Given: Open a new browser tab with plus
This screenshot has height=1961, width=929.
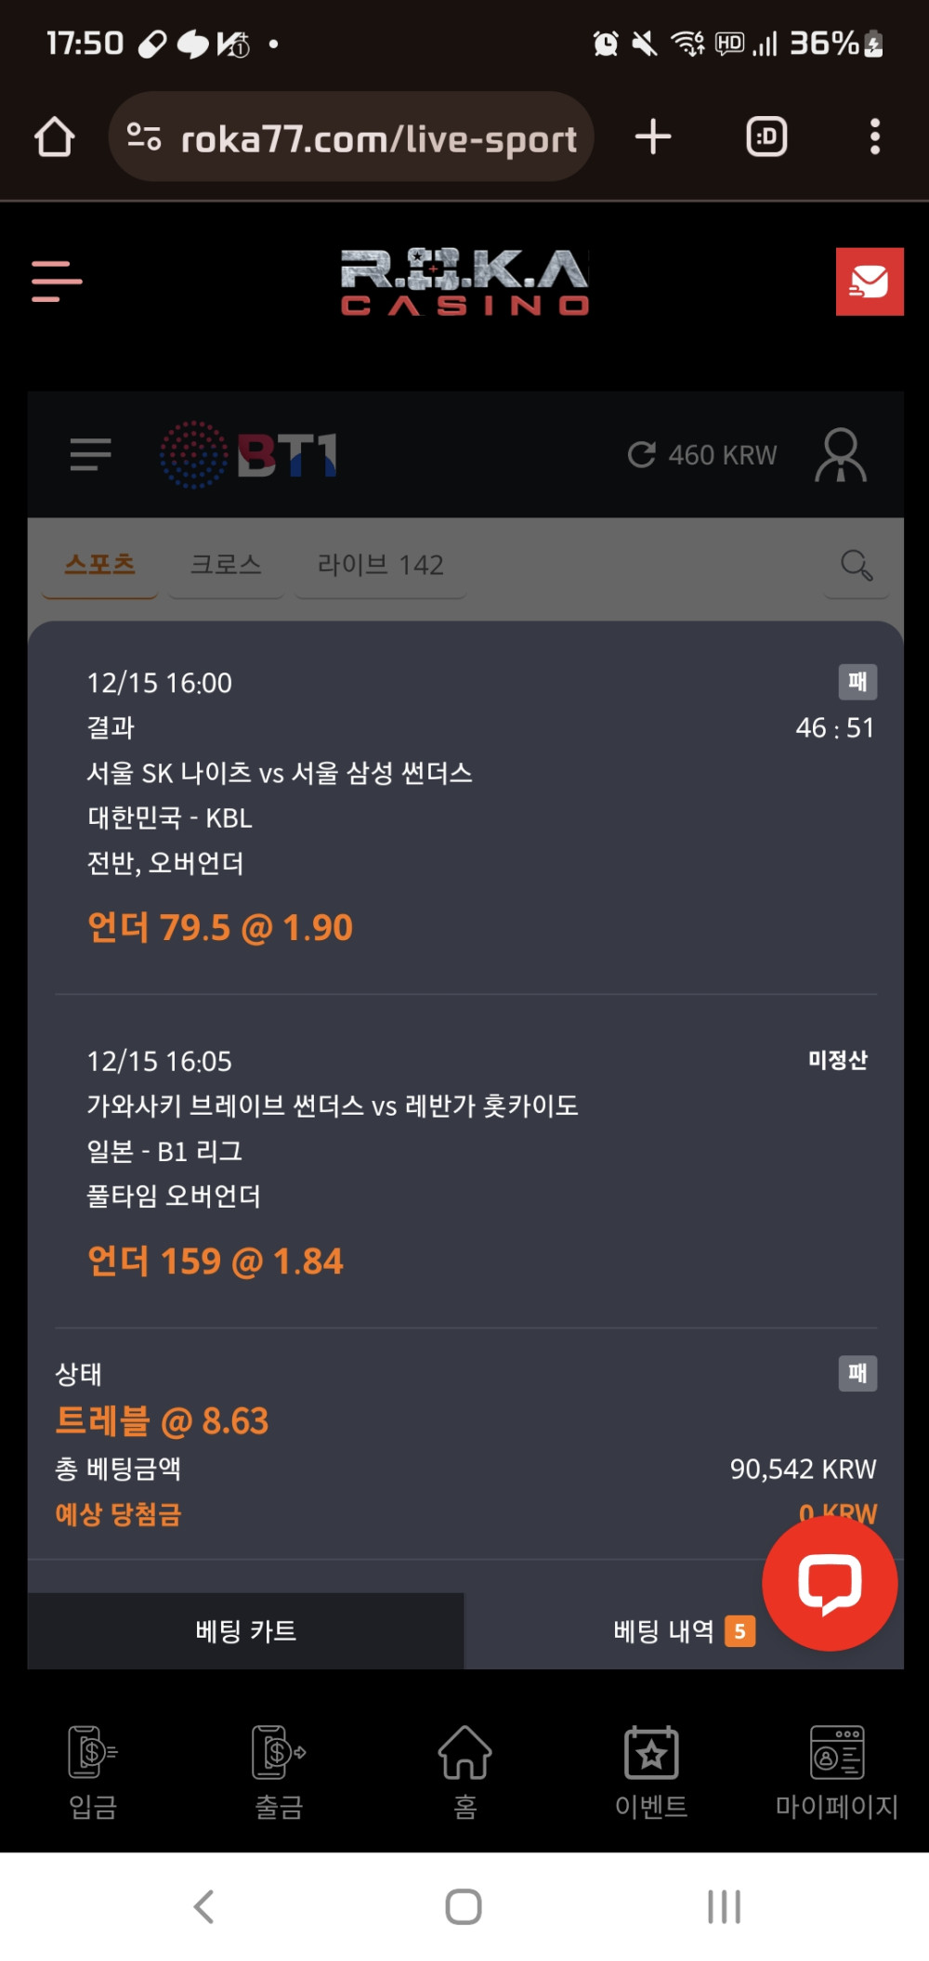Looking at the screenshot, I should 653,137.
